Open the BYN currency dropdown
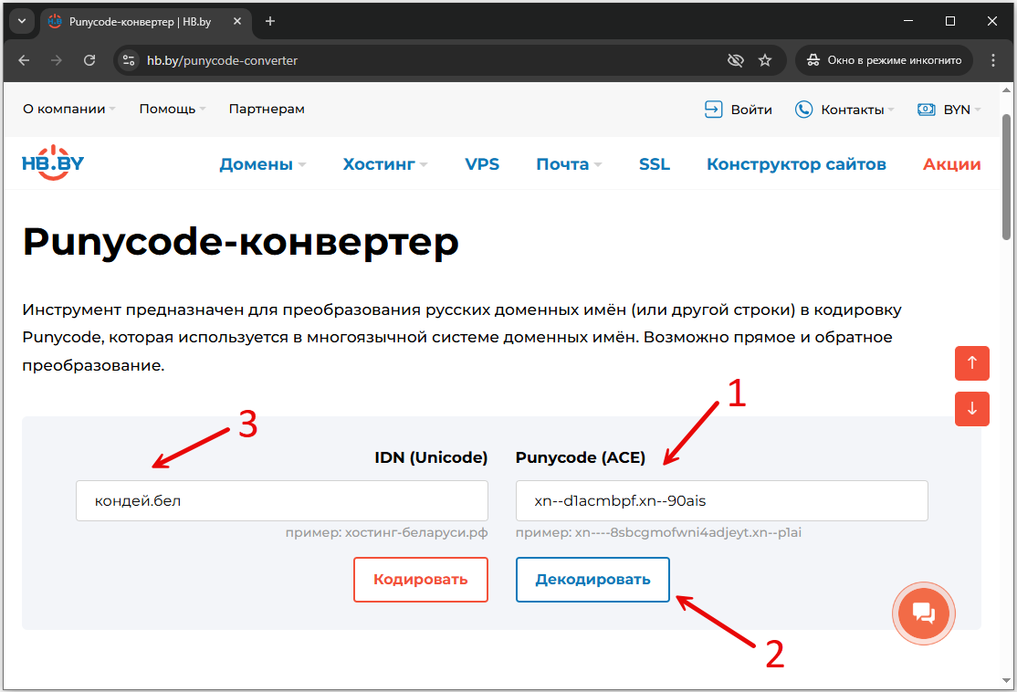The height and width of the screenshot is (692, 1017). tap(962, 110)
